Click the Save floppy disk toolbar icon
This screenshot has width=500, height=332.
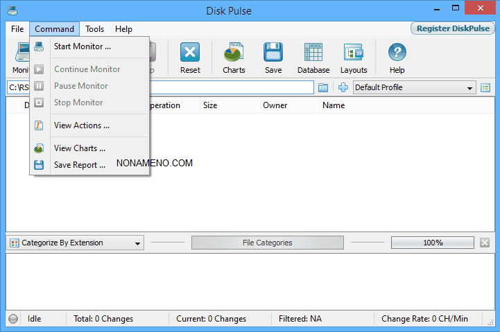[273, 54]
